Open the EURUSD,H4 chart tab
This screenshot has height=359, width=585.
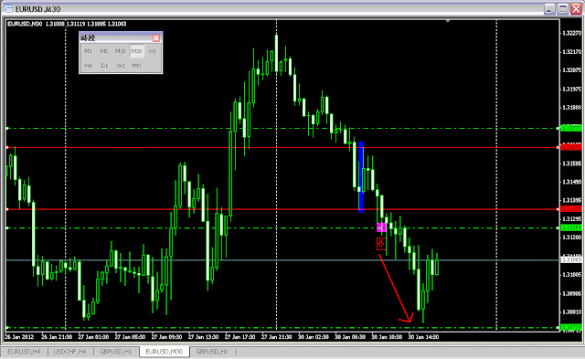[24, 352]
